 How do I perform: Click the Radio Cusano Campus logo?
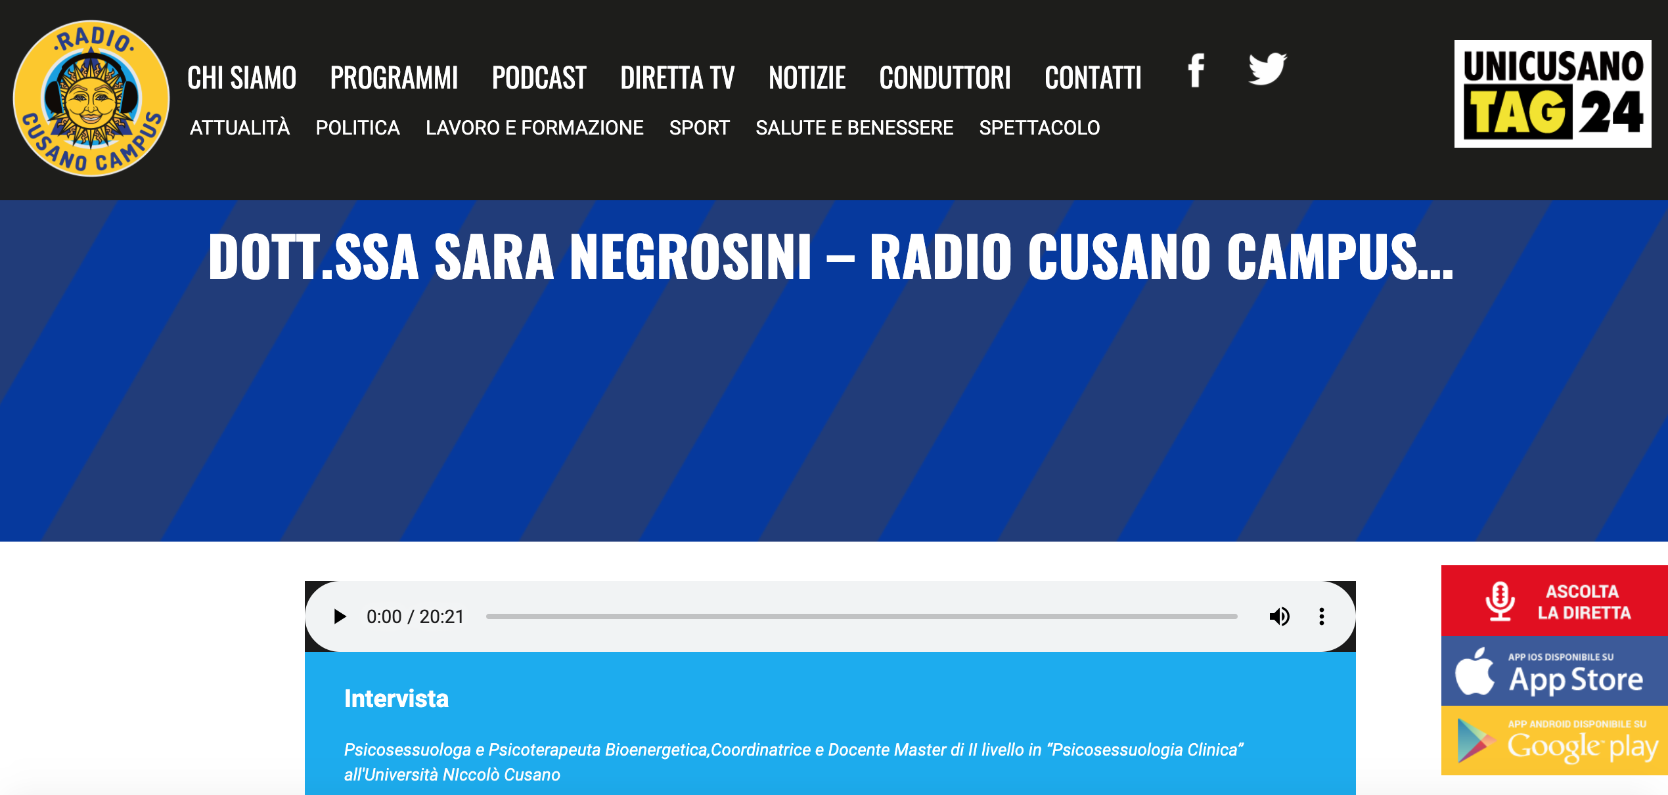click(91, 98)
